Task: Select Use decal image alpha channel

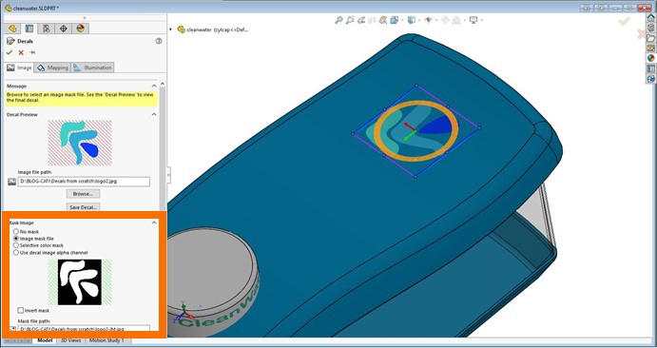Action: tap(16, 253)
